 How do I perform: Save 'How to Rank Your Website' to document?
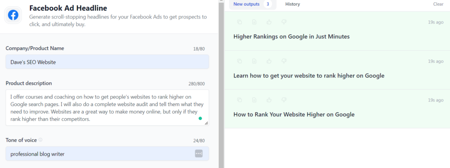(x=254, y=100)
